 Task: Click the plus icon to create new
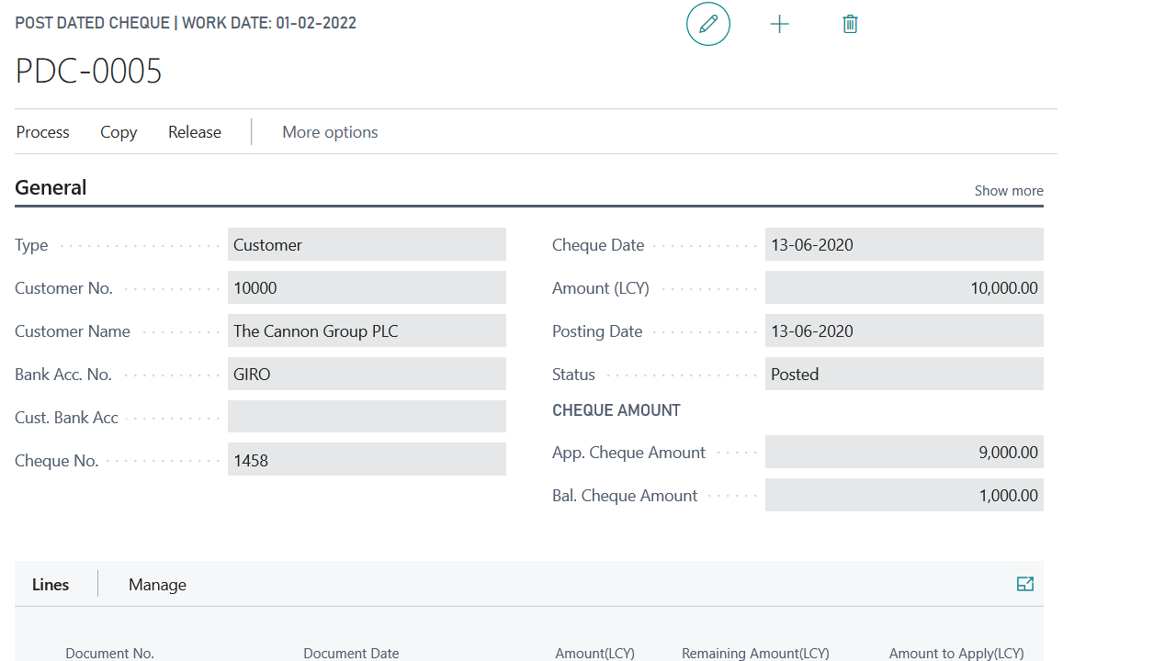(x=779, y=24)
